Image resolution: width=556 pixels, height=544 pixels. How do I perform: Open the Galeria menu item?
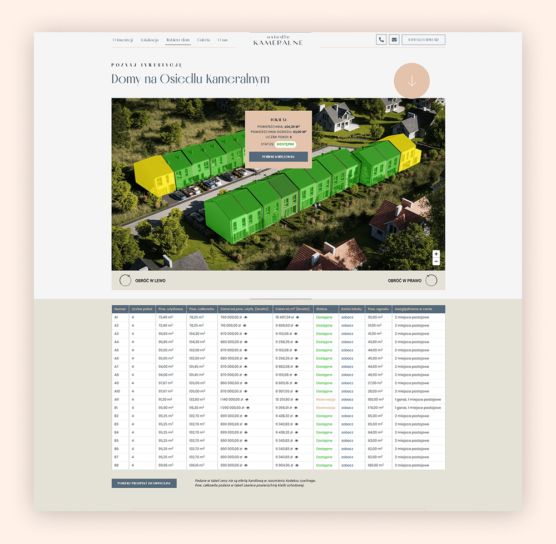click(203, 40)
